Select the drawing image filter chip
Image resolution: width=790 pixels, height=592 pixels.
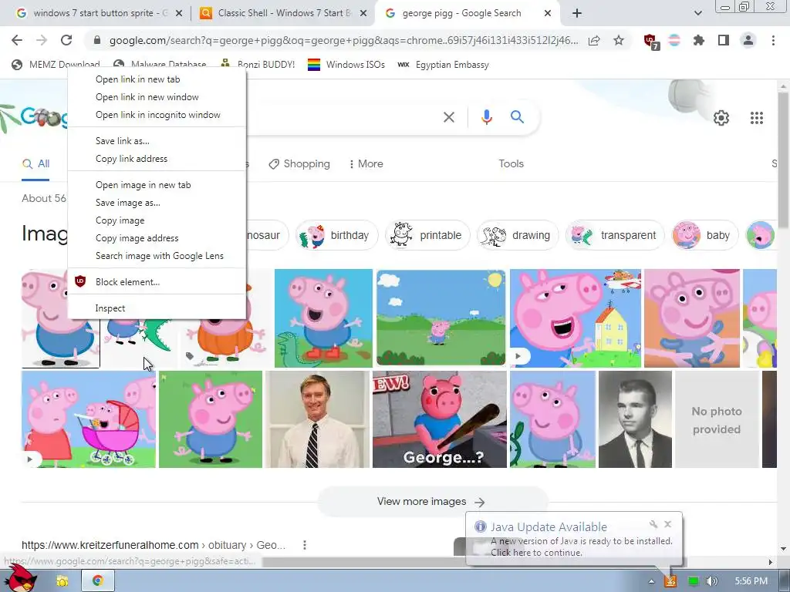pyautogui.click(x=518, y=235)
